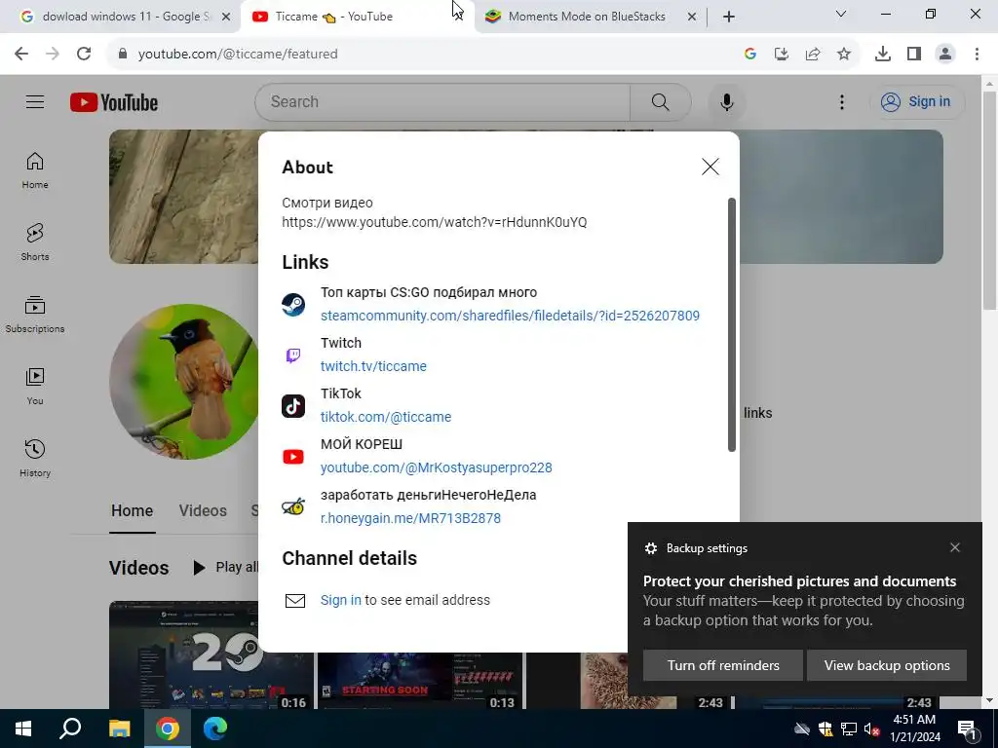Viewport: 998px width, 748px height.
Task: Open the tab search dropdown arrow
Action: [841, 14]
